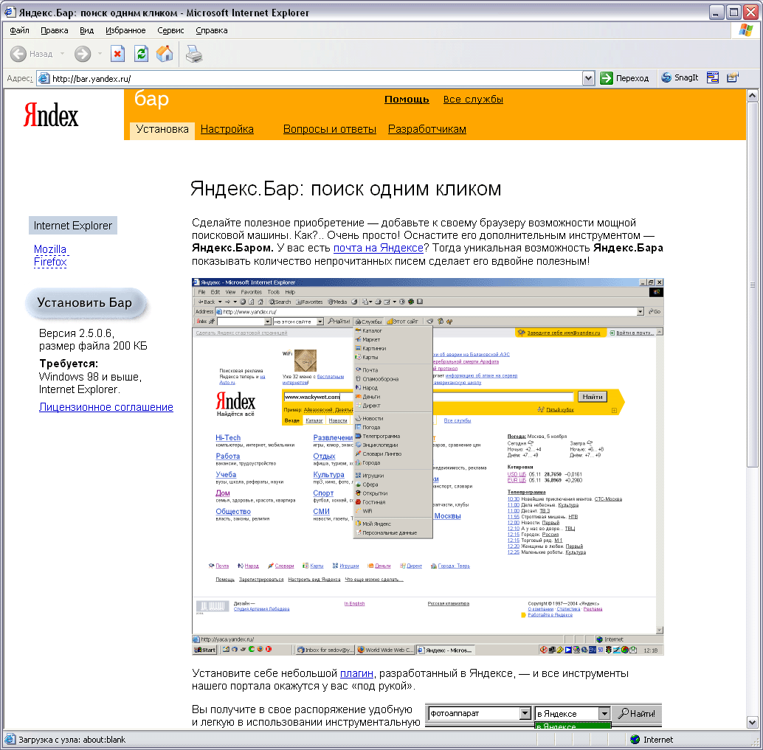763x750 pixels.
Task: Click the Яndex logo
Action: point(51,115)
